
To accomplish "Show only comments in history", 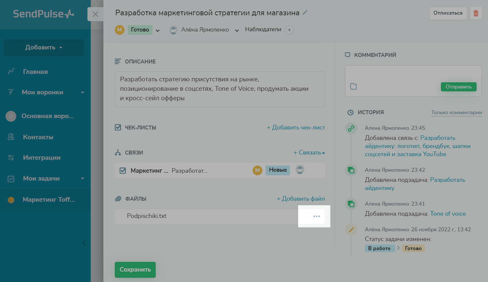I will (x=456, y=113).
